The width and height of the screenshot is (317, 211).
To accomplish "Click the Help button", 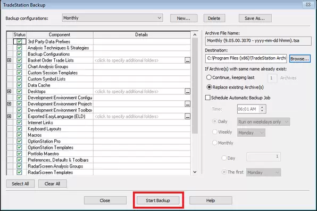I will (211, 200).
